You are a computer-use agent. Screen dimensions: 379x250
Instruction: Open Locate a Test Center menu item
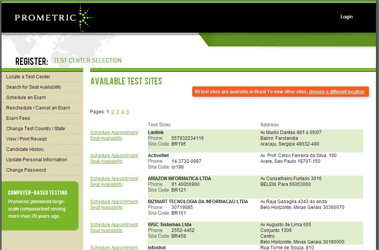(x=28, y=77)
